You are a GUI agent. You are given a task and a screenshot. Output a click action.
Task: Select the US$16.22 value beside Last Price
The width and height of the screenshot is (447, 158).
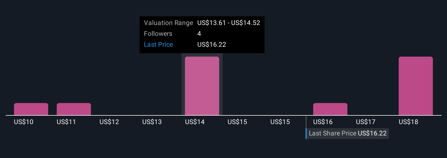point(212,45)
